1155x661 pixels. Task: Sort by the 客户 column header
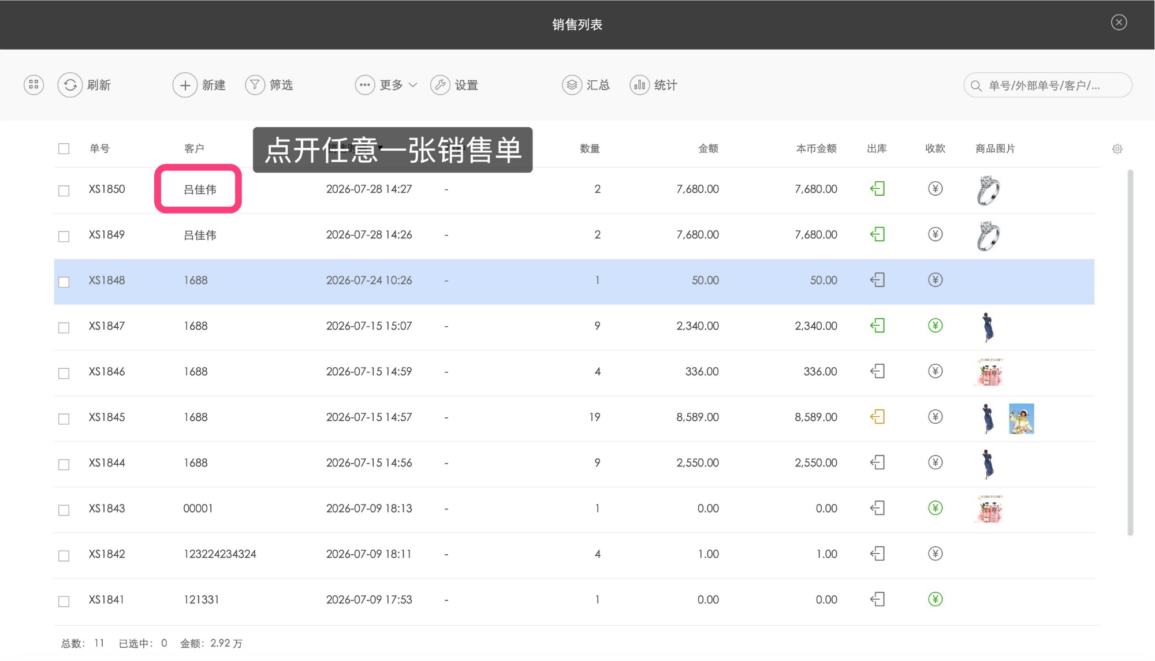point(194,149)
